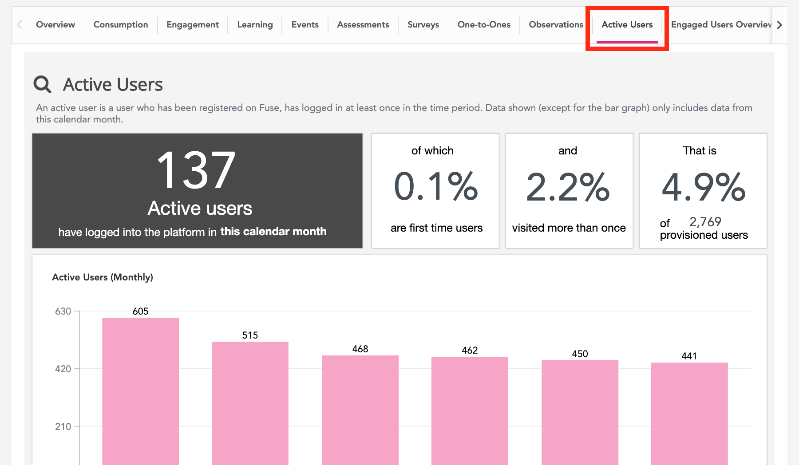Open the Events tab
Image resolution: width=799 pixels, height=465 pixels.
click(305, 25)
